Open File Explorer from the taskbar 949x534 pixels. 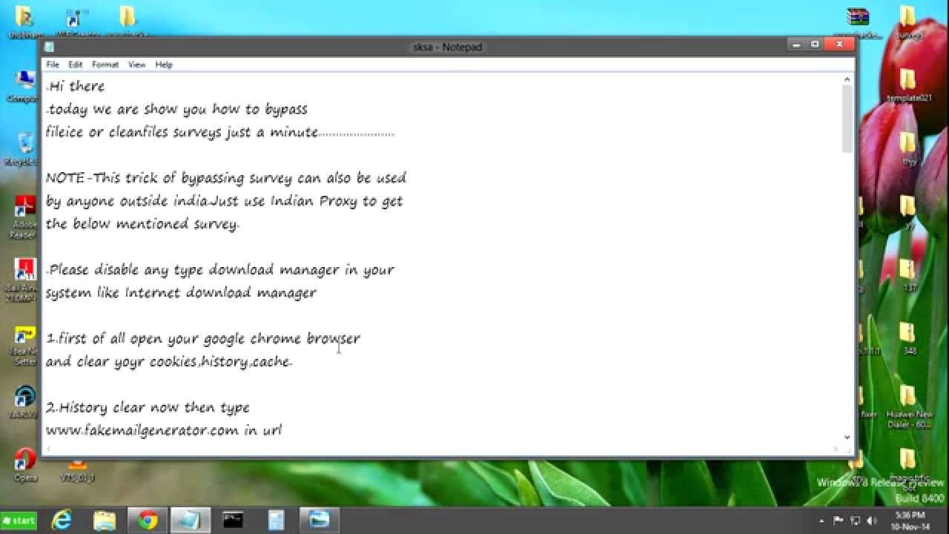click(x=105, y=519)
